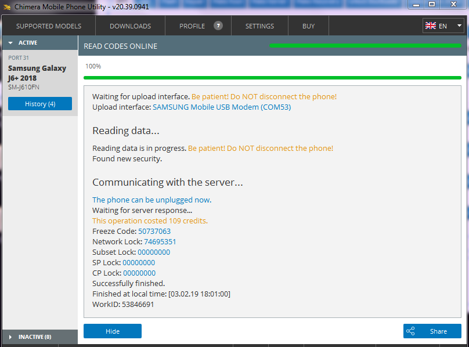Click the 'Finished at local time' line
The height and width of the screenshot is (347, 469).
click(161, 294)
